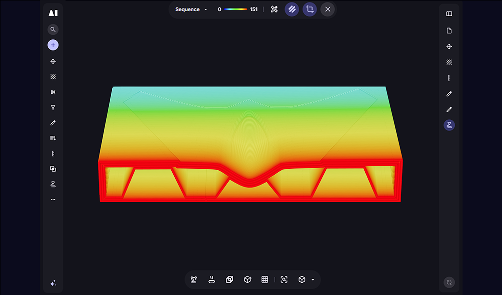This screenshot has width=502, height=295.
Task: Toggle the highlighted stamp icon in right sidebar
Action: tap(449, 125)
